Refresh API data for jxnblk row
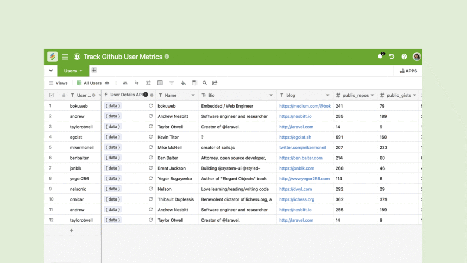467x263 pixels. 151,168
